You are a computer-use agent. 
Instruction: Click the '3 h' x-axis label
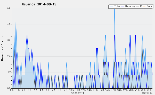point(29,90)
